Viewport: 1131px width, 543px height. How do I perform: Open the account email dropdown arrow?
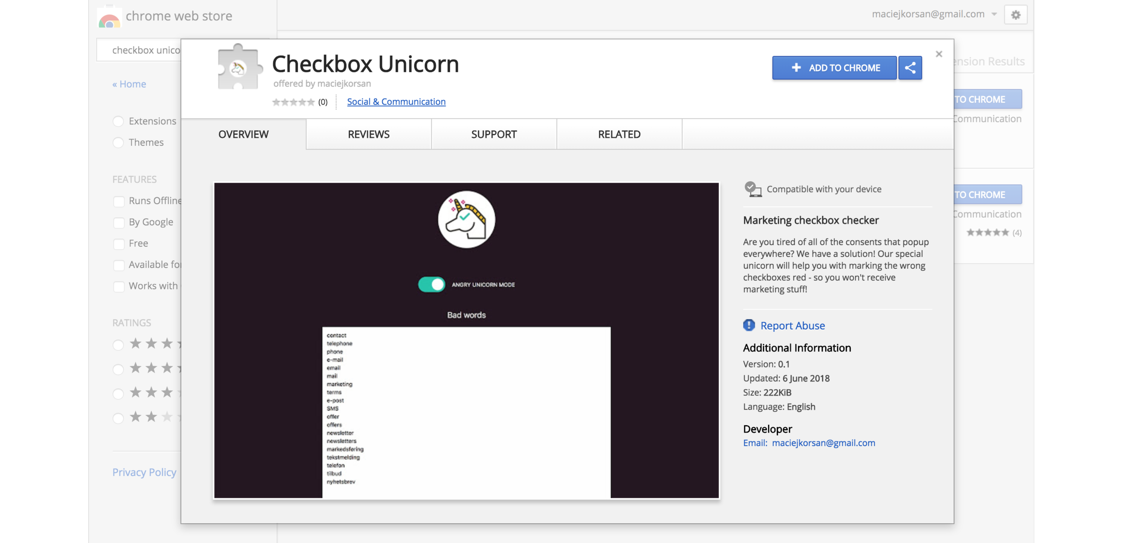pos(994,14)
